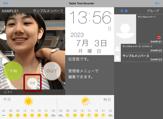Click the 7月 3日 date display
The height and width of the screenshot is (119, 163).
tap(91, 42)
